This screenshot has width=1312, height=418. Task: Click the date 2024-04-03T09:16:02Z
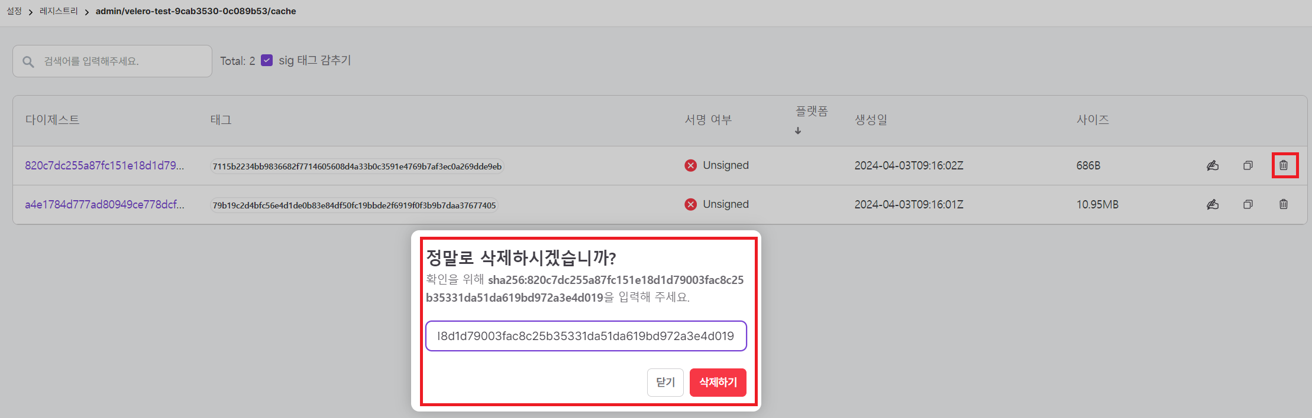909,165
